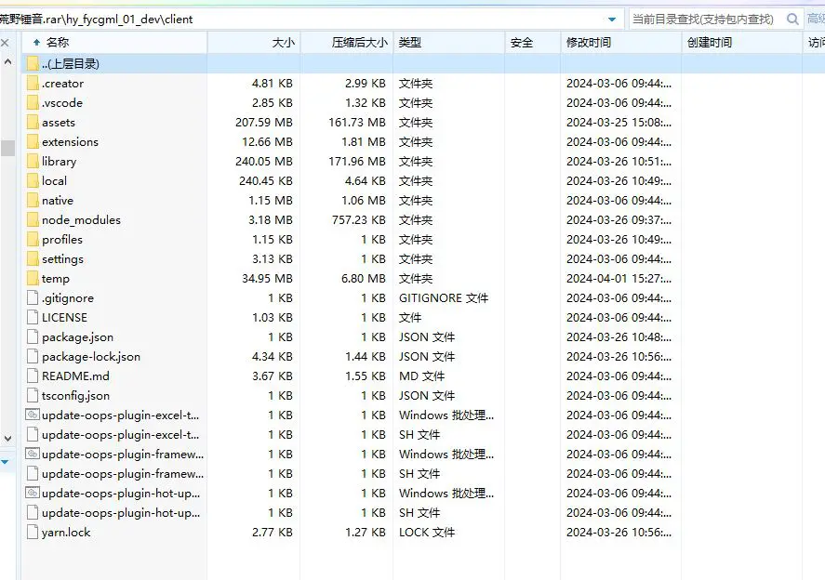This screenshot has width=825, height=580.
Task: Click the 757.23 KB compressed size value
Action: tap(358, 219)
